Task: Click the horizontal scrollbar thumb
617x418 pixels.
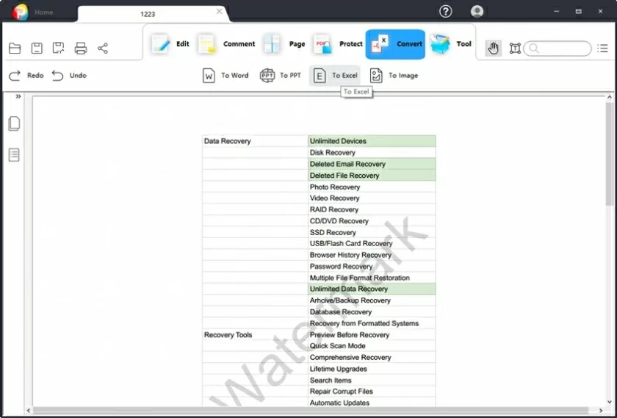Action: [x=311, y=410]
